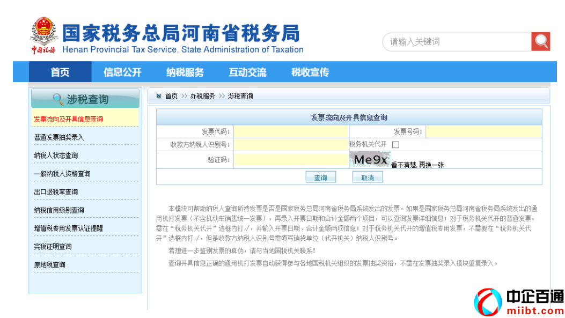Viewport: 565px width, 318px height.
Task: Open the 互动交流 navigation menu
Action: [247, 72]
